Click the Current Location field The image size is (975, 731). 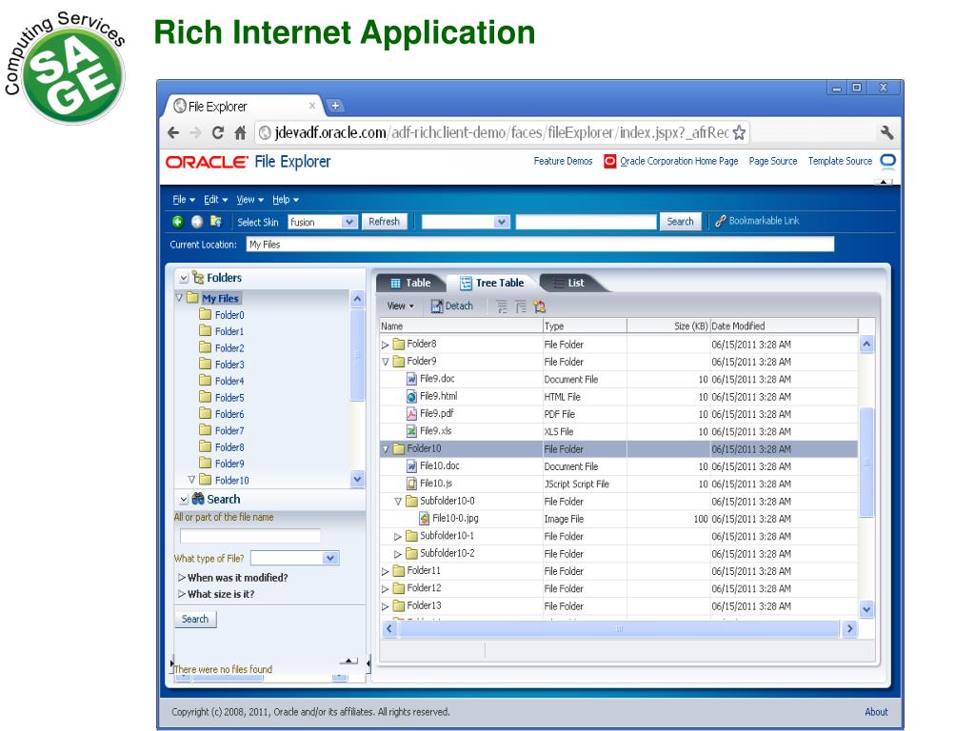point(540,245)
